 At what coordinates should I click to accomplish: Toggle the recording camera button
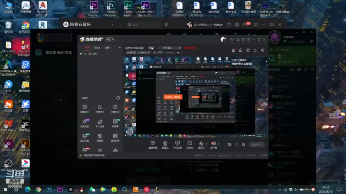[x=230, y=144]
